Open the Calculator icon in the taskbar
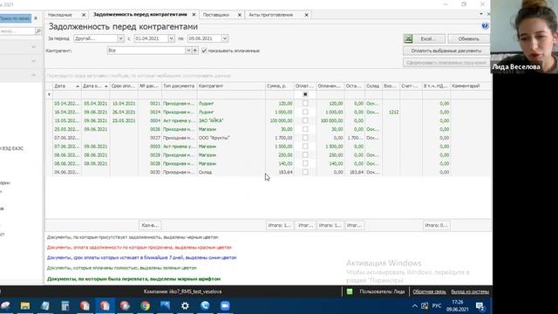The width and height of the screenshot is (558, 314). (x=65, y=306)
